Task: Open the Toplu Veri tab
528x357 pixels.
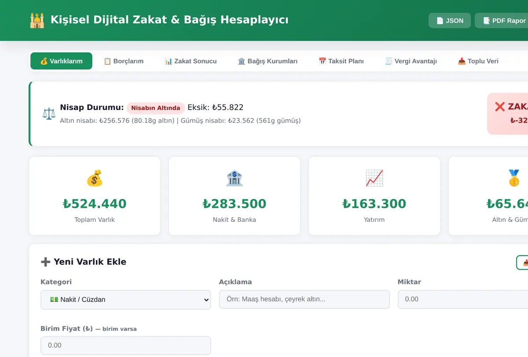Action: pyautogui.click(x=478, y=61)
